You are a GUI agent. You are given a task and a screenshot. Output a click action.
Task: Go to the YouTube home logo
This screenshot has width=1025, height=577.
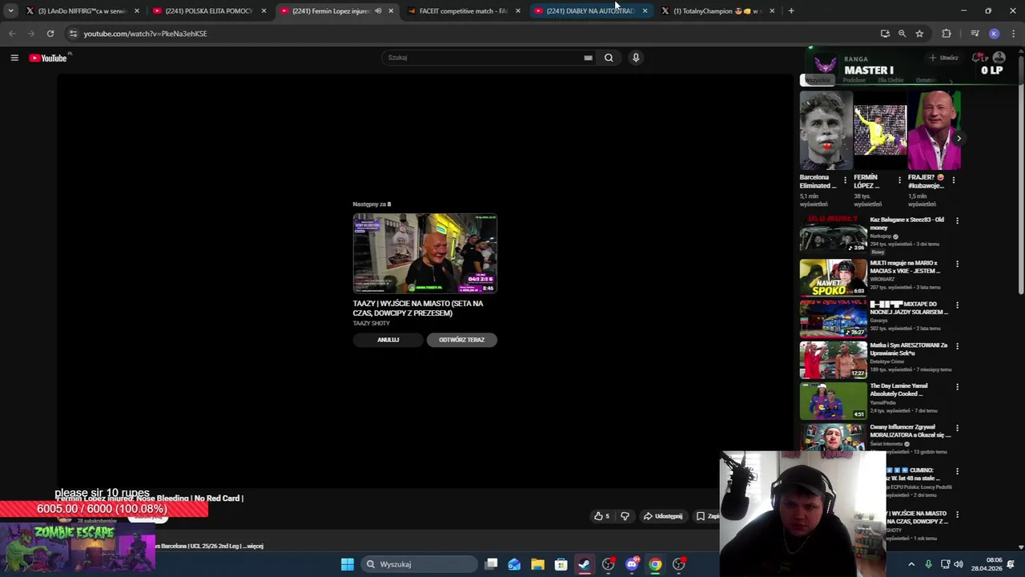tap(49, 58)
